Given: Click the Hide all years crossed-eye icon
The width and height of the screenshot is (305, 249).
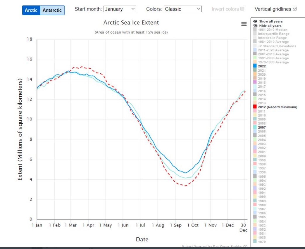Looking at the screenshot, I should [255, 26].
